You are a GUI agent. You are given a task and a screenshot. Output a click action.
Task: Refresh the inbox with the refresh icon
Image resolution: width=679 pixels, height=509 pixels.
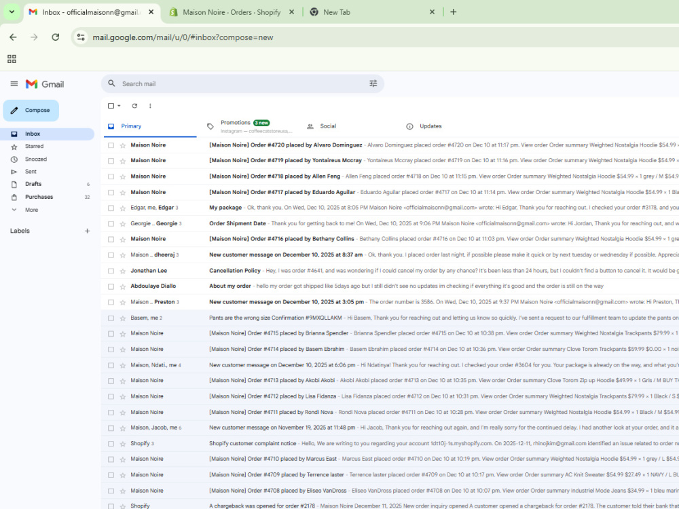[134, 106]
